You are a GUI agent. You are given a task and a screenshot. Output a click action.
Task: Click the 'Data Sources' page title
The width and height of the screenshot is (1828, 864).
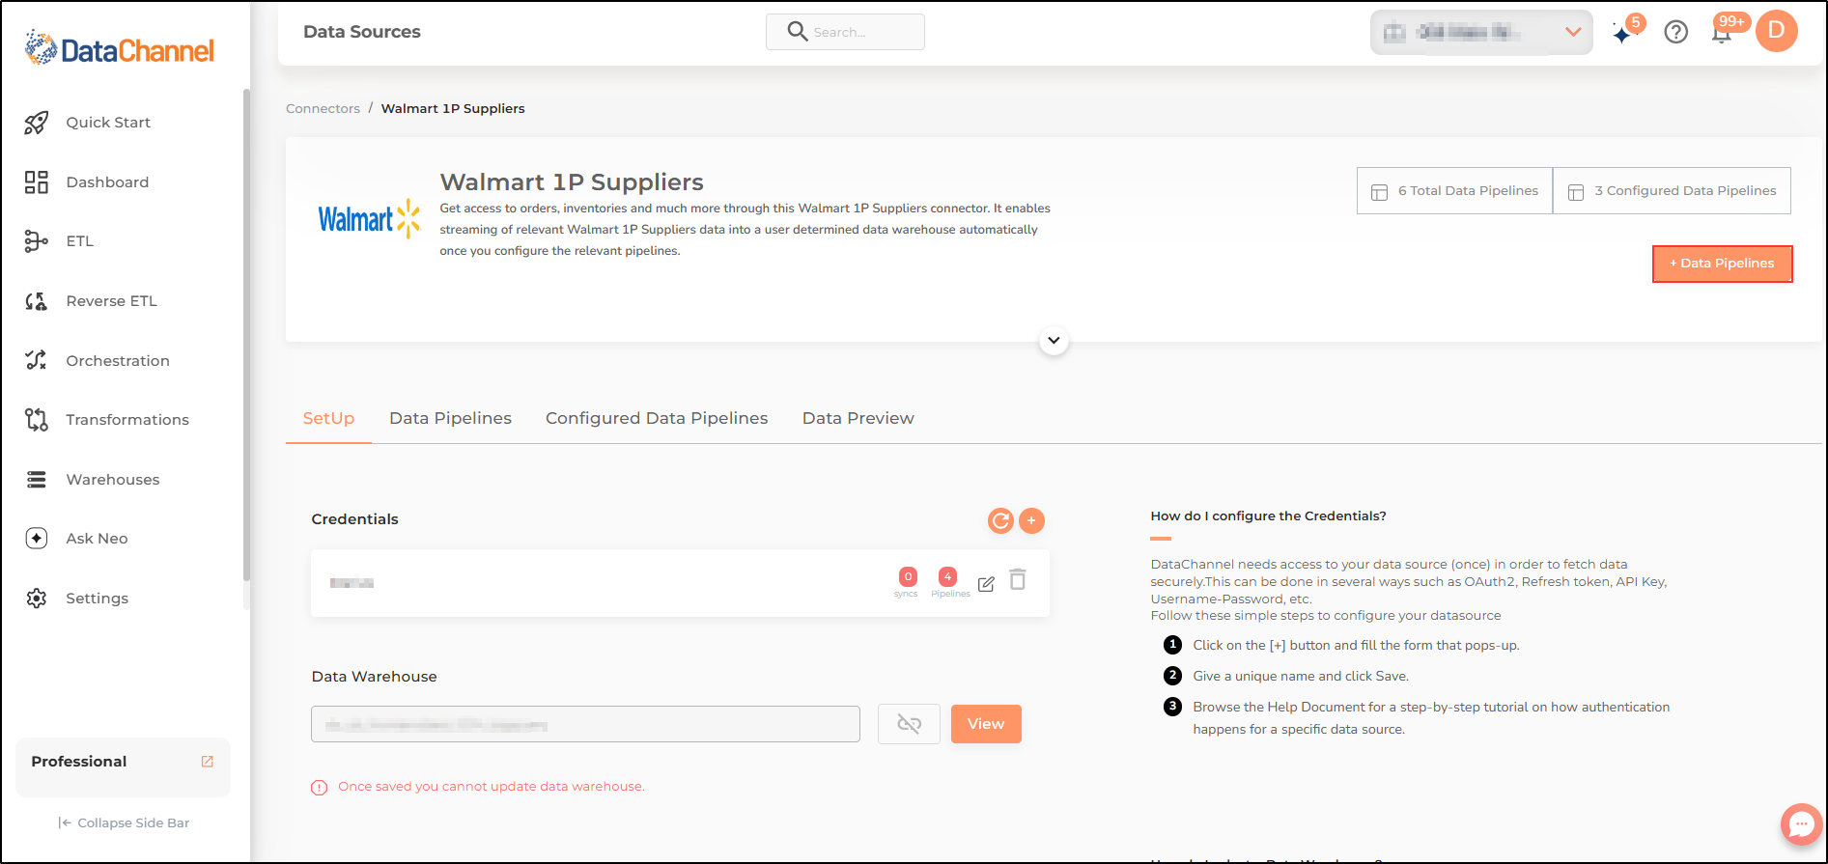(x=362, y=32)
